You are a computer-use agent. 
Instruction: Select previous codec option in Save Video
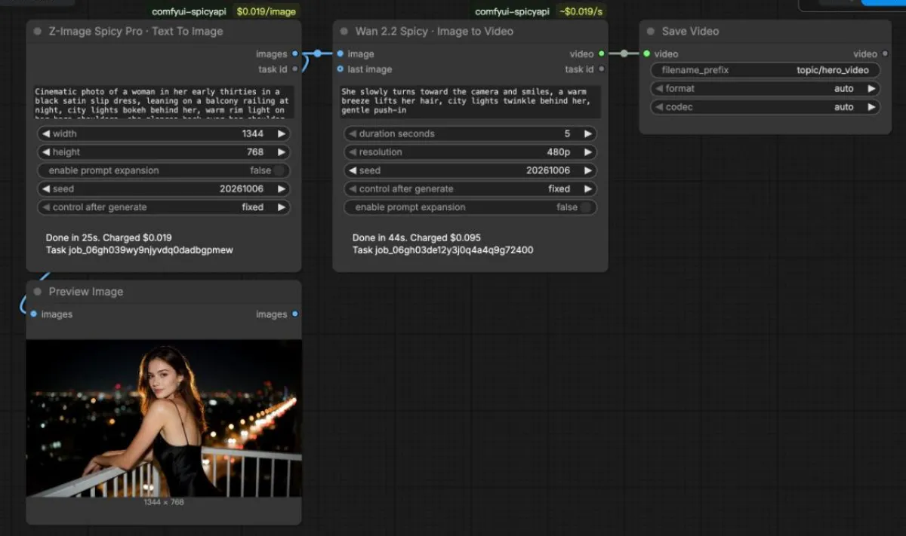click(x=658, y=107)
